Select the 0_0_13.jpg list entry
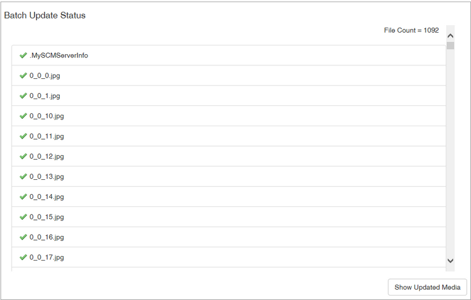 click(x=228, y=177)
